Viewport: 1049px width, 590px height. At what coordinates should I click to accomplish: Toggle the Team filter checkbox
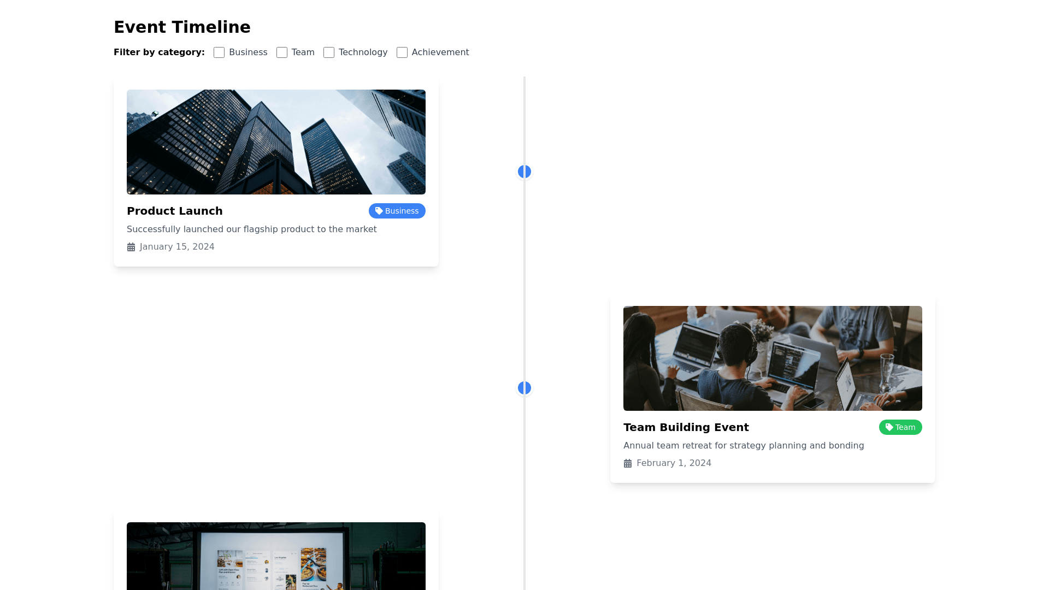click(x=282, y=52)
